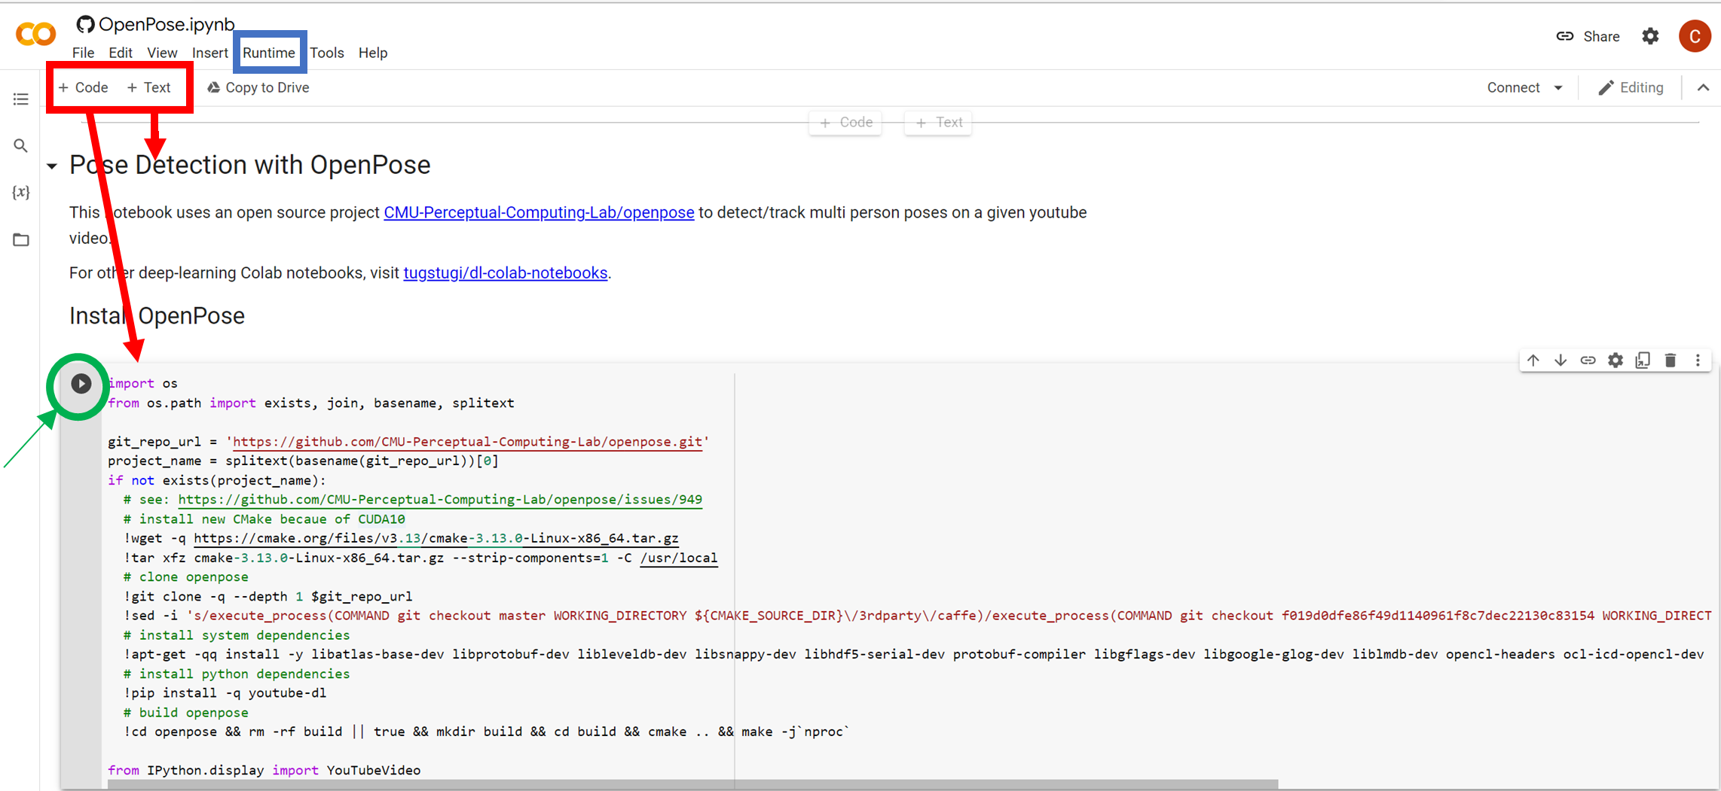Viewport: 1721px width, 791px height.
Task: Click the Colab logo
Action: pos(35,35)
